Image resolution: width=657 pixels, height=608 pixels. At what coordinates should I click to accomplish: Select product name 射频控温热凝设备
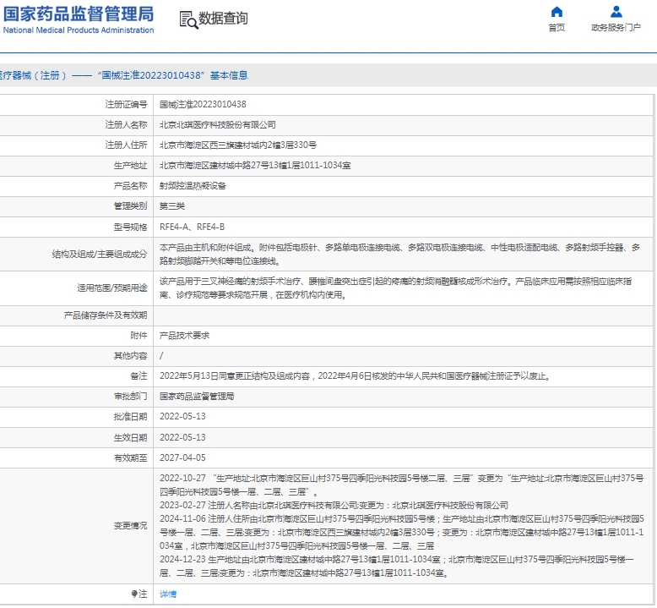[x=193, y=186]
